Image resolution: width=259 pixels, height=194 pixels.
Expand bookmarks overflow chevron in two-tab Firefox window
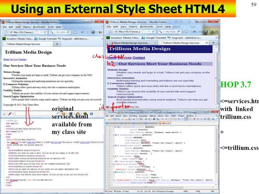pyautogui.click(x=216, y=38)
